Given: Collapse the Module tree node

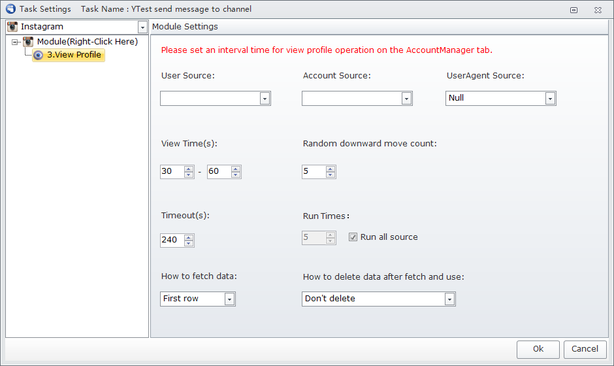Looking at the screenshot, I should point(15,42).
